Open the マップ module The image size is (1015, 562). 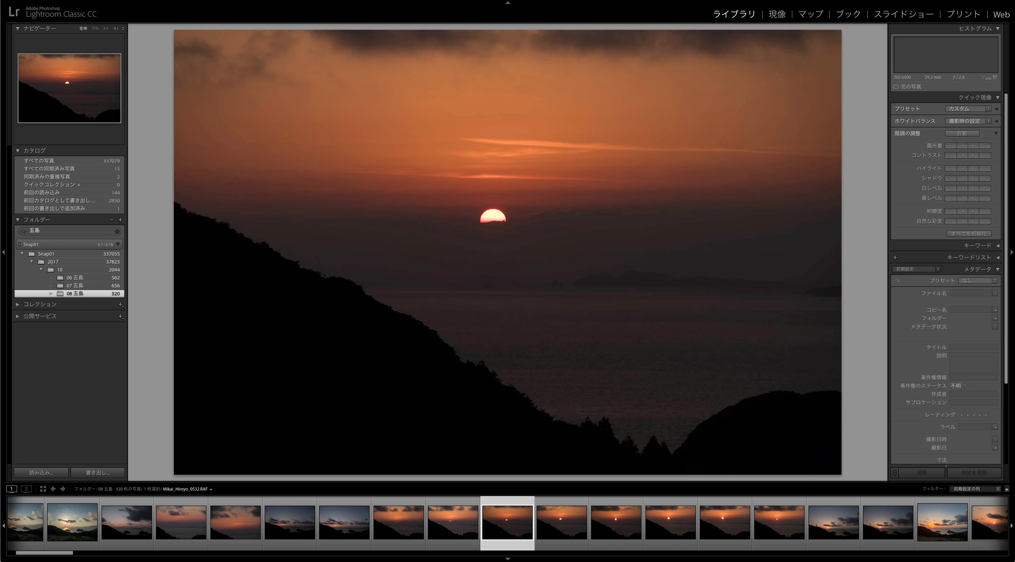(811, 14)
